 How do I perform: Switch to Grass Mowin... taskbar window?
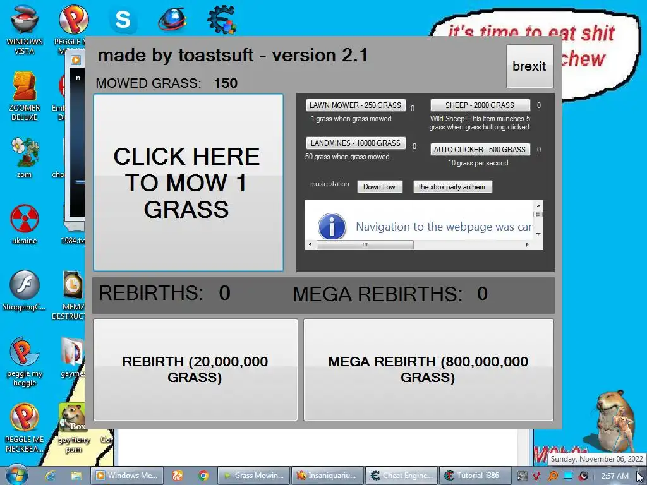(254, 476)
